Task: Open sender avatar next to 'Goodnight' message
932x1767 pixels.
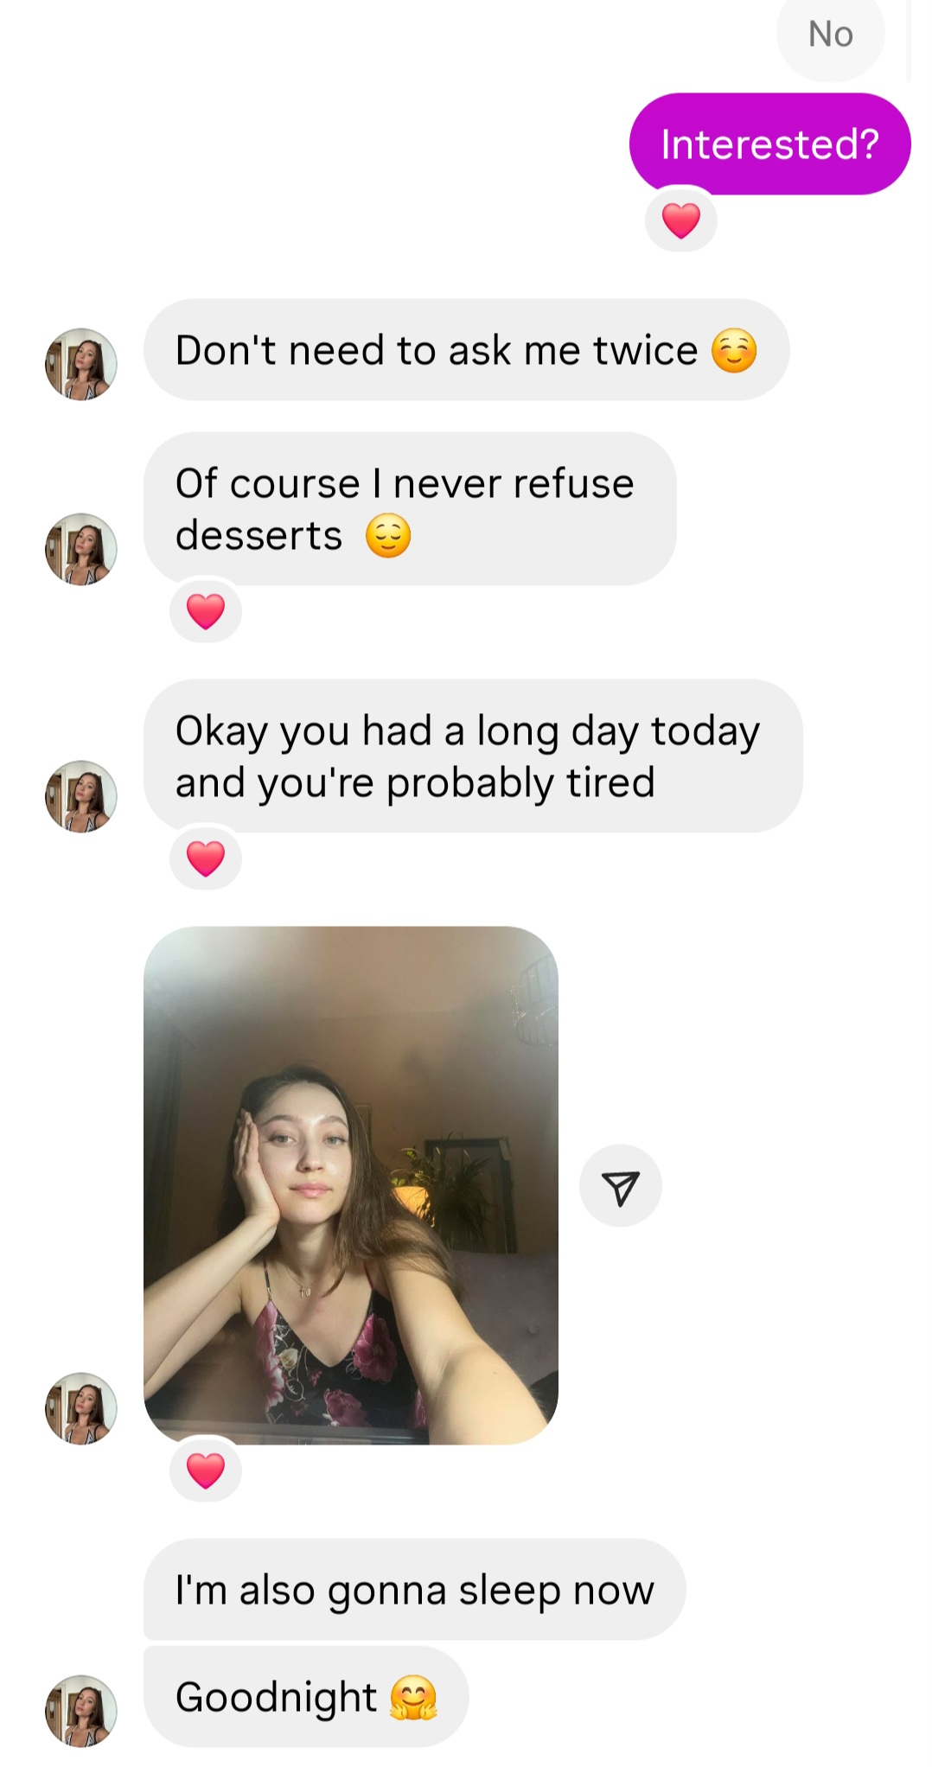Action: [81, 1711]
